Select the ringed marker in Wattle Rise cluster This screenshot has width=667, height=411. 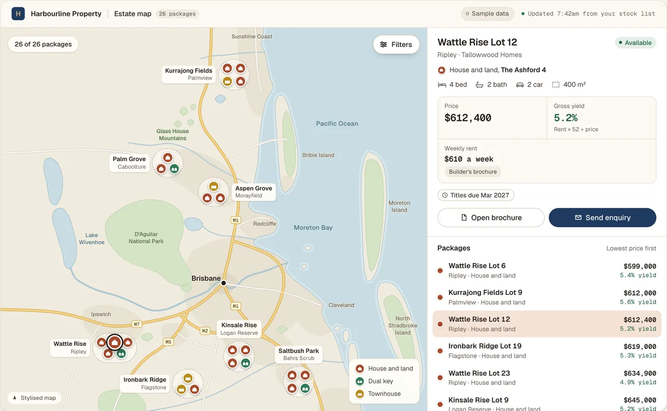point(115,342)
